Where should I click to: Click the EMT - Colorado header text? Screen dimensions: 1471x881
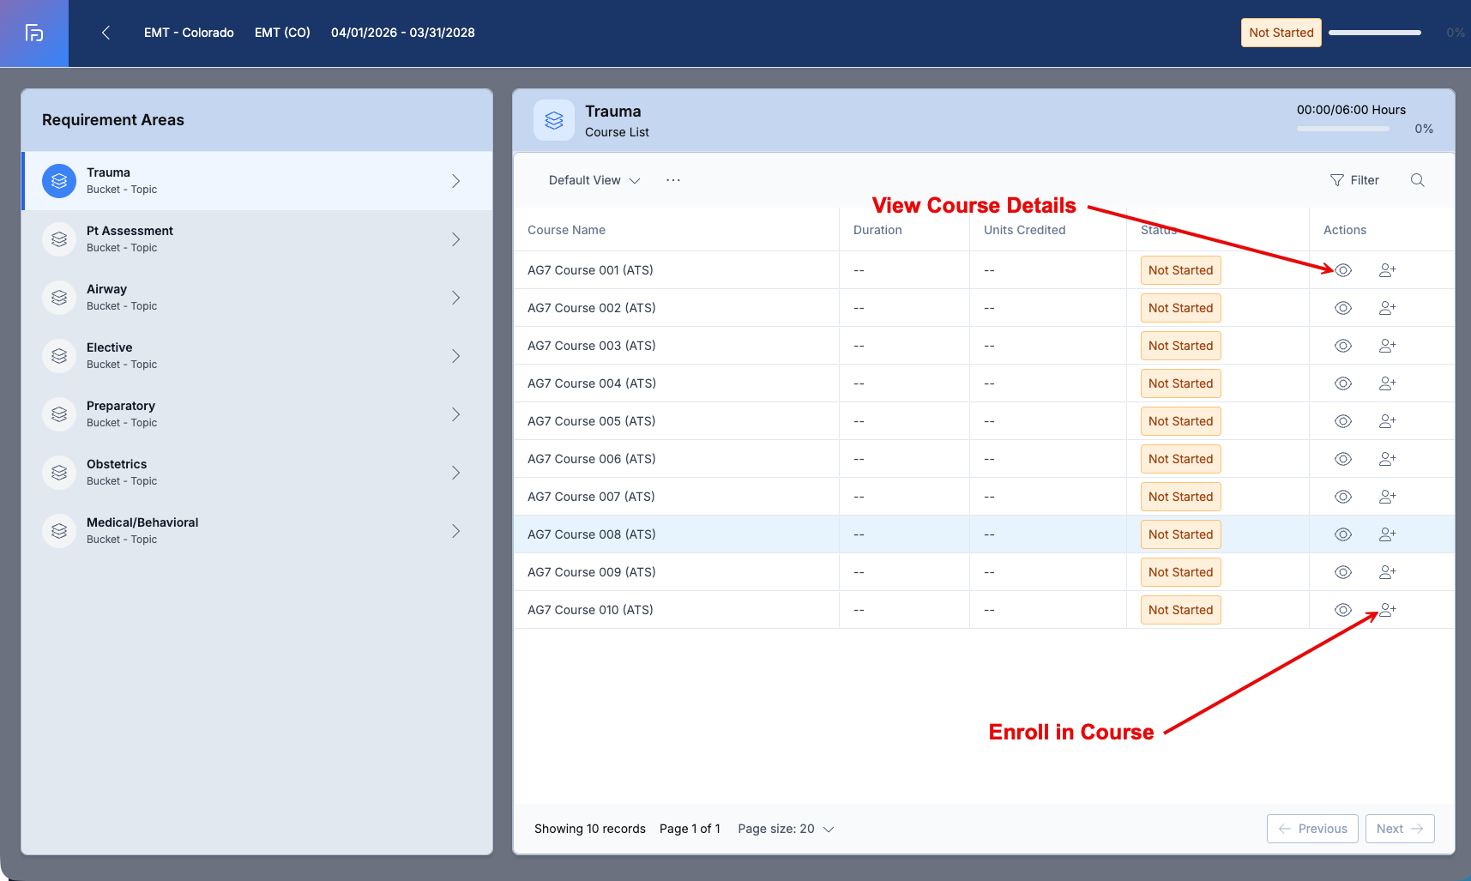coord(189,33)
